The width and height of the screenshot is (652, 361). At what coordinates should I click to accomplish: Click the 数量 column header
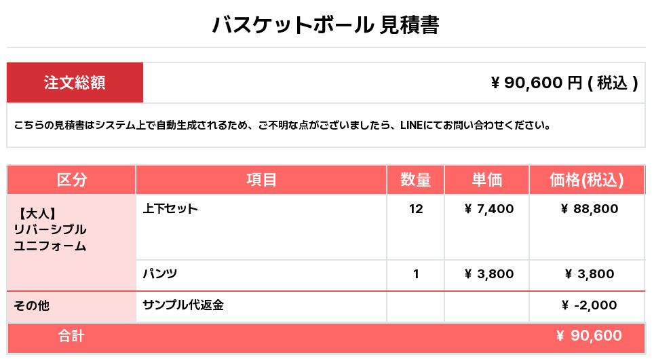[415, 180]
